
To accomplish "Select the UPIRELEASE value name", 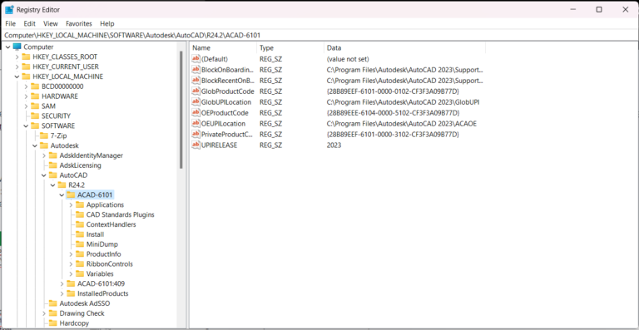I will click(220, 145).
